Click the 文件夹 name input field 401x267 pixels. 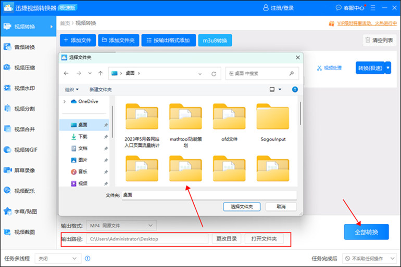tap(209, 195)
